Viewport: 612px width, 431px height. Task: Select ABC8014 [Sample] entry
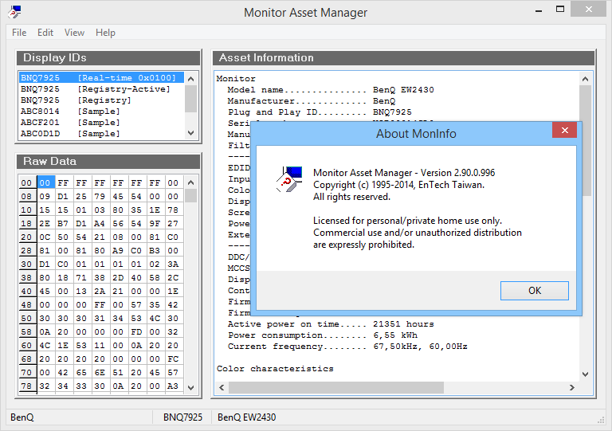(x=101, y=112)
